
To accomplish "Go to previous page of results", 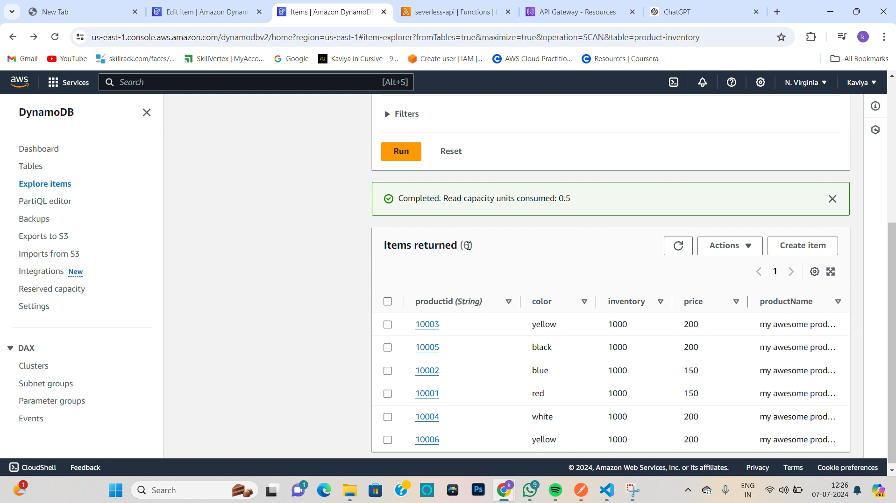I will [759, 272].
